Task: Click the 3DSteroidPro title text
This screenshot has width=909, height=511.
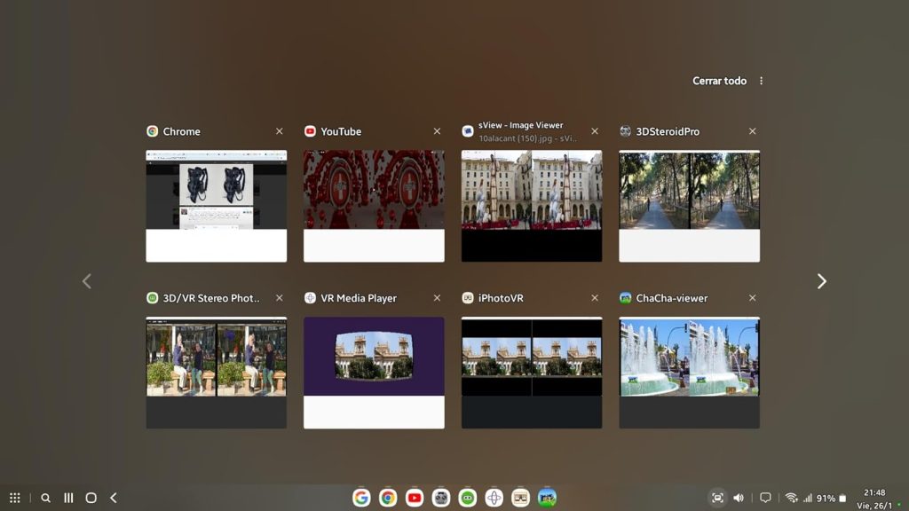Action: (668, 131)
